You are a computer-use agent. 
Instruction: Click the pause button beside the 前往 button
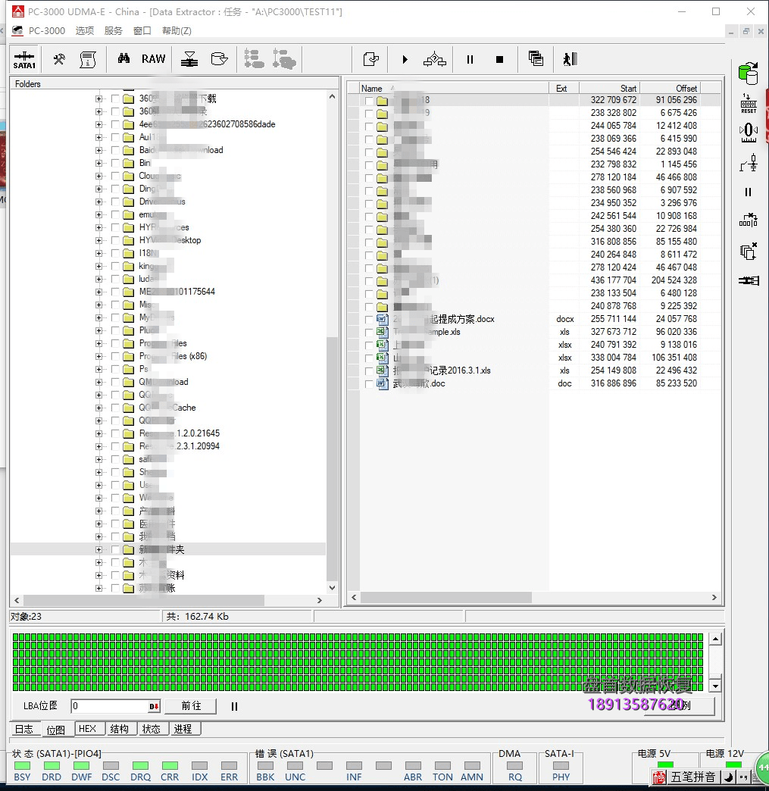pyautogui.click(x=234, y=706)
